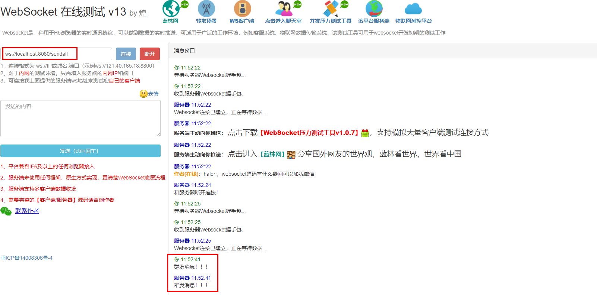
Task: Click the 【蓝林网】 link in message window
Action: 272,154
